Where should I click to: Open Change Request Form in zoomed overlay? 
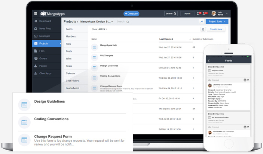coord(53,136)
